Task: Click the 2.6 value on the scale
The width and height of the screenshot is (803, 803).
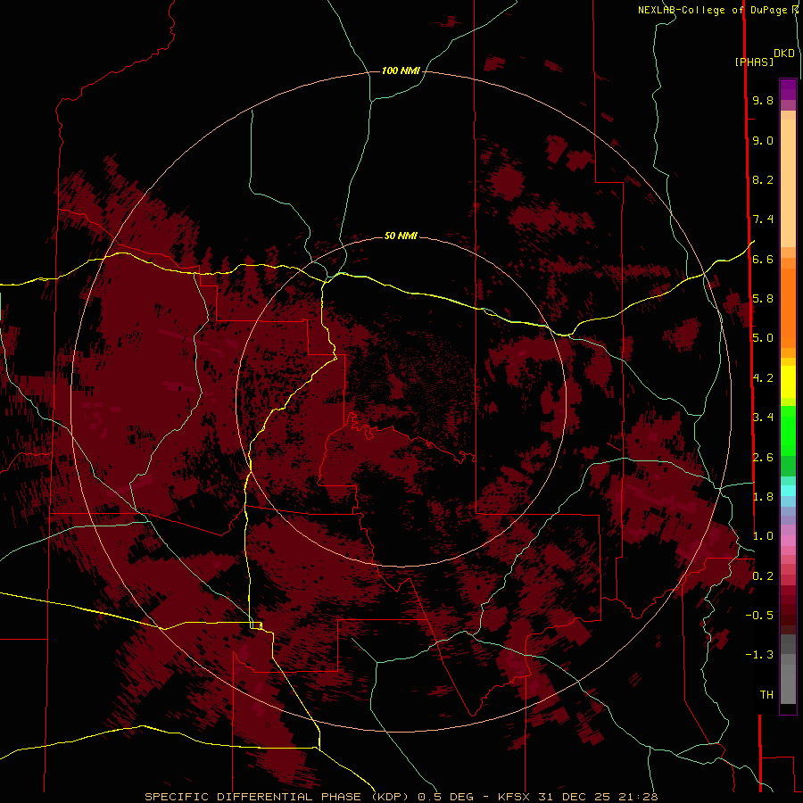Action: [x=763, y=458]
